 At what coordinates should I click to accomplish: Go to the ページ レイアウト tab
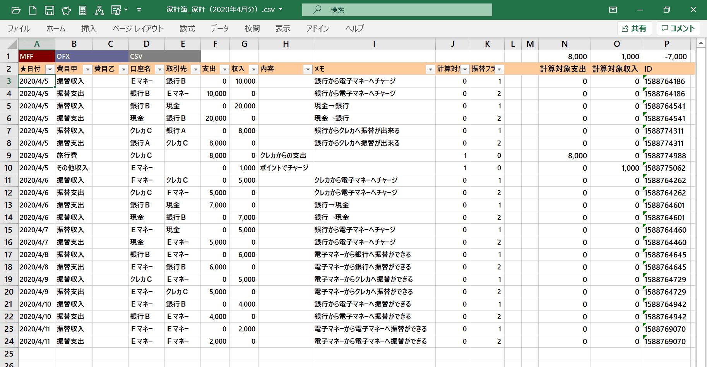coord(138,28)
